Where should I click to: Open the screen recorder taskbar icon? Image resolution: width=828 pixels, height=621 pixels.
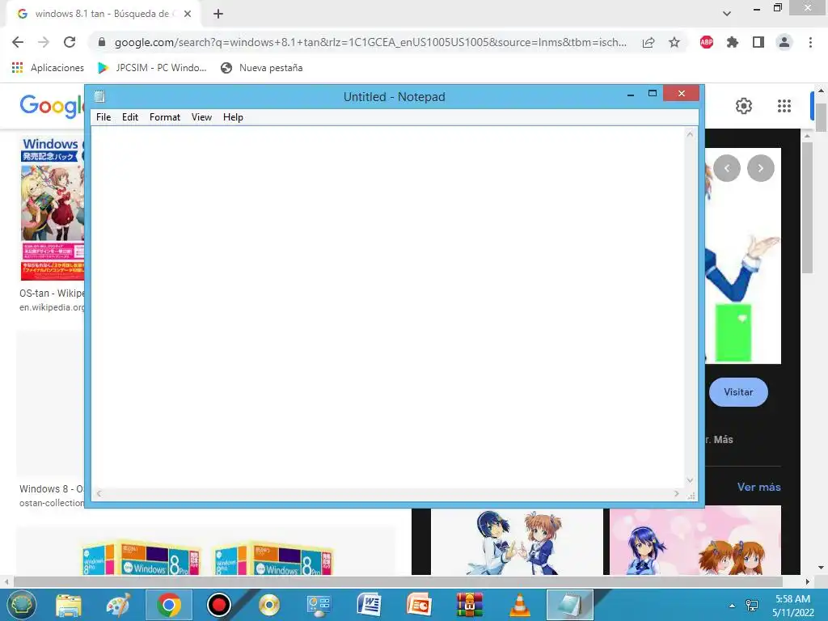pyautogui.click(x=218, y=605)
